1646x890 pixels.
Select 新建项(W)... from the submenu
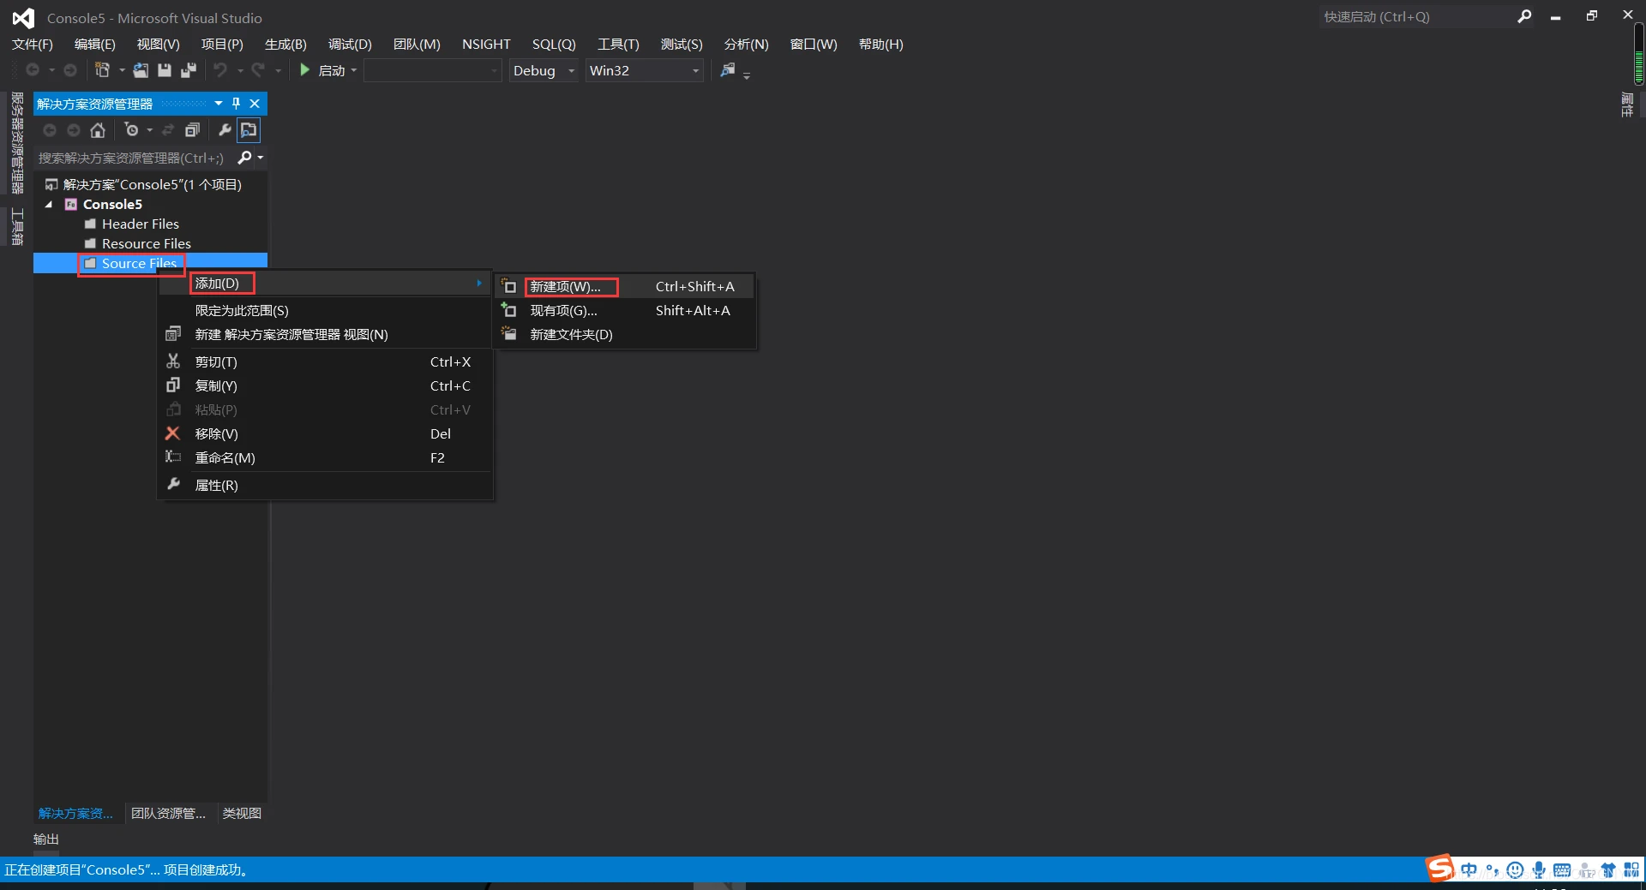coord(625,286)
